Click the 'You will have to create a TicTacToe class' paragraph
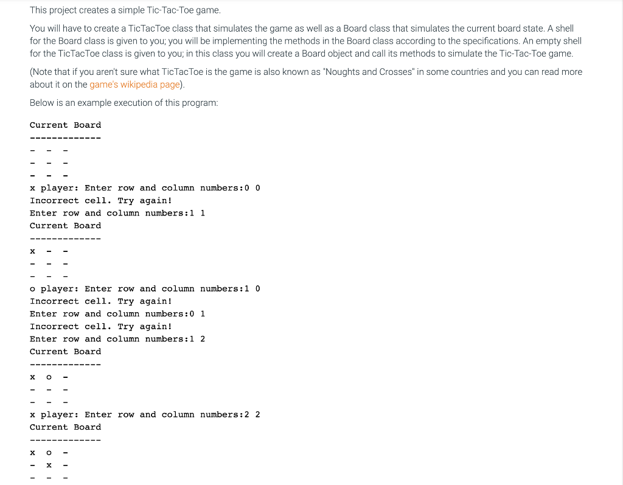Image resolution: width=623 pixels, height=485 pixels. click(x=305, y=41)
